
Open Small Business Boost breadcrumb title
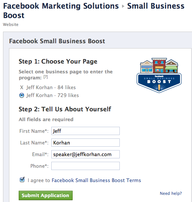[94, 11]
